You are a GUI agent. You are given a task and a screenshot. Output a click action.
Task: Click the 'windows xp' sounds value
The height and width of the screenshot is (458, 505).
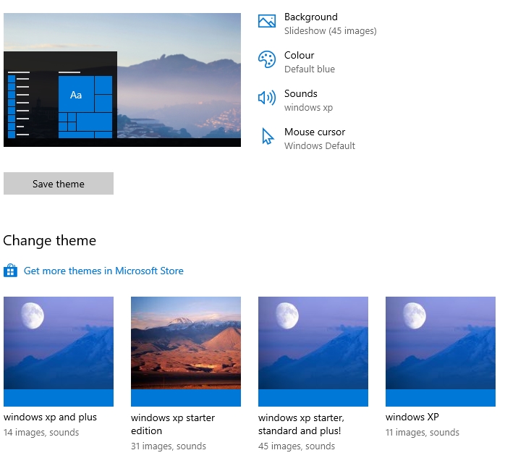click(308, 108)
